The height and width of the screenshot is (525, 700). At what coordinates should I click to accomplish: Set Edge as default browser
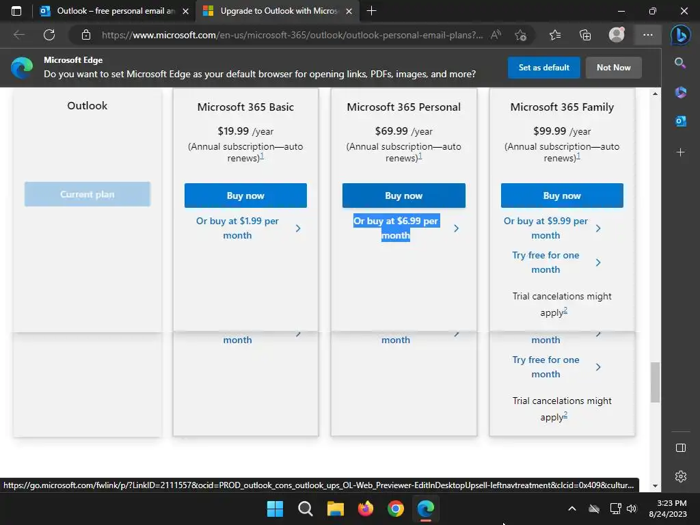click(x=543, y=68)
